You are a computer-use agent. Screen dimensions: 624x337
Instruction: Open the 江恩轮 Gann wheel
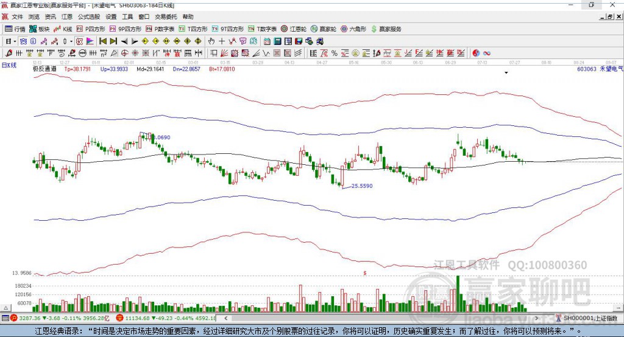tap(294, 29)
